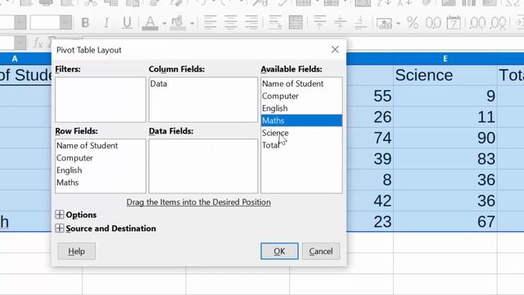This screenshot has height=295, width=524.
Task: Toggle bold formatting in the toolbar
Action: point(85,23)
